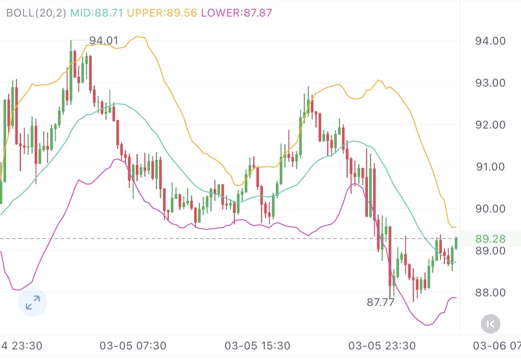Click the 87.77 low price marker

pos(380,302)
